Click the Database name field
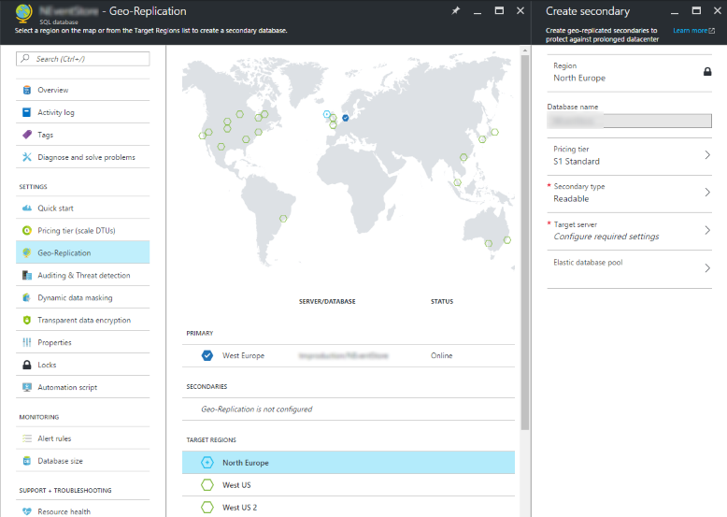 [629, 121]
